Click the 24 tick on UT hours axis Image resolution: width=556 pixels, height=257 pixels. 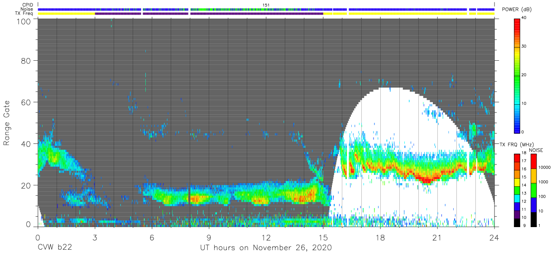click(x=494, y=237)
